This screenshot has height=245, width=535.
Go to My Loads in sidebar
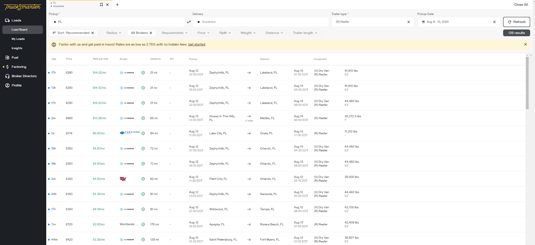click(x=18, y=39)
